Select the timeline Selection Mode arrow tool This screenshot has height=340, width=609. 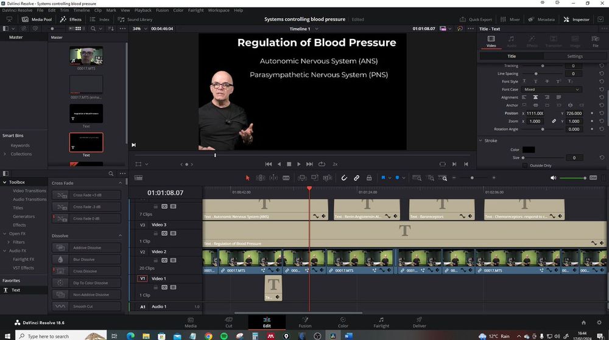pyautogui.click(x=247, y=178)
